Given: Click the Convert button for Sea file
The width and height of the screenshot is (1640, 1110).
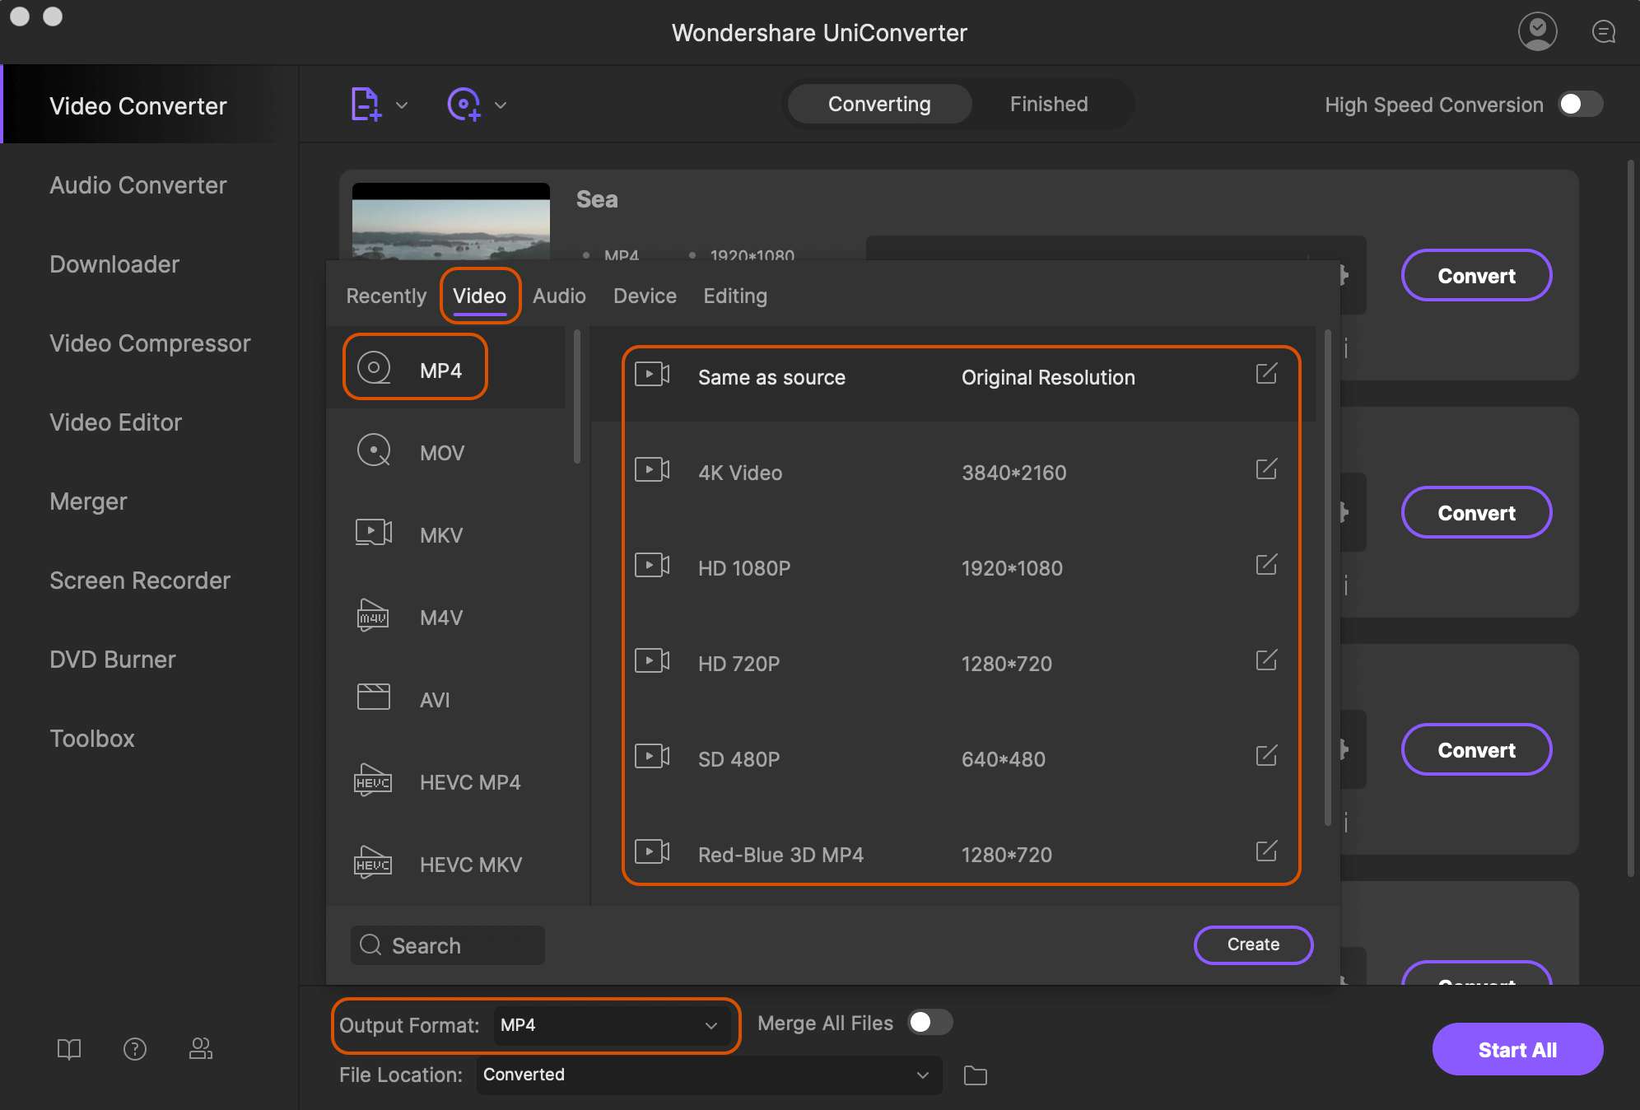Looking at the screenshot, I should pyautogui.click(x=1476, y=275).
